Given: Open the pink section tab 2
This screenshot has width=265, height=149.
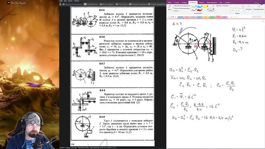Looking at the screenshot, I should click(187, 17).
